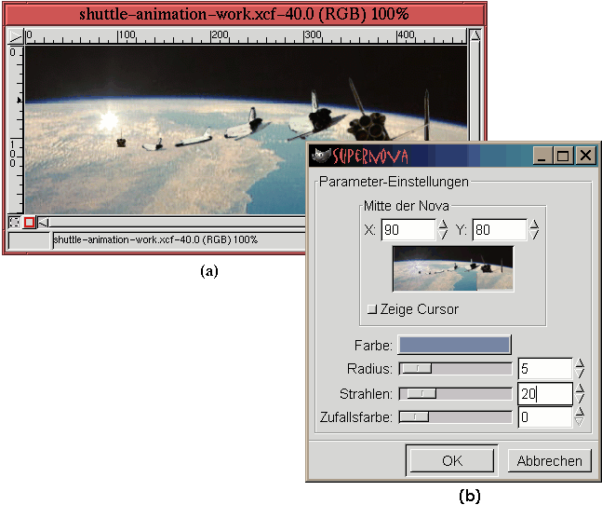Decrease Zufallsfarbe value using its down arrow

pos(580,421)
